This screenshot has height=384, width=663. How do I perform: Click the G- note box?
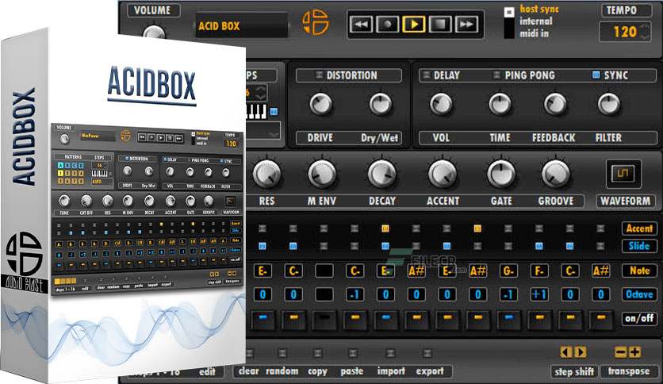click(508, 271)
